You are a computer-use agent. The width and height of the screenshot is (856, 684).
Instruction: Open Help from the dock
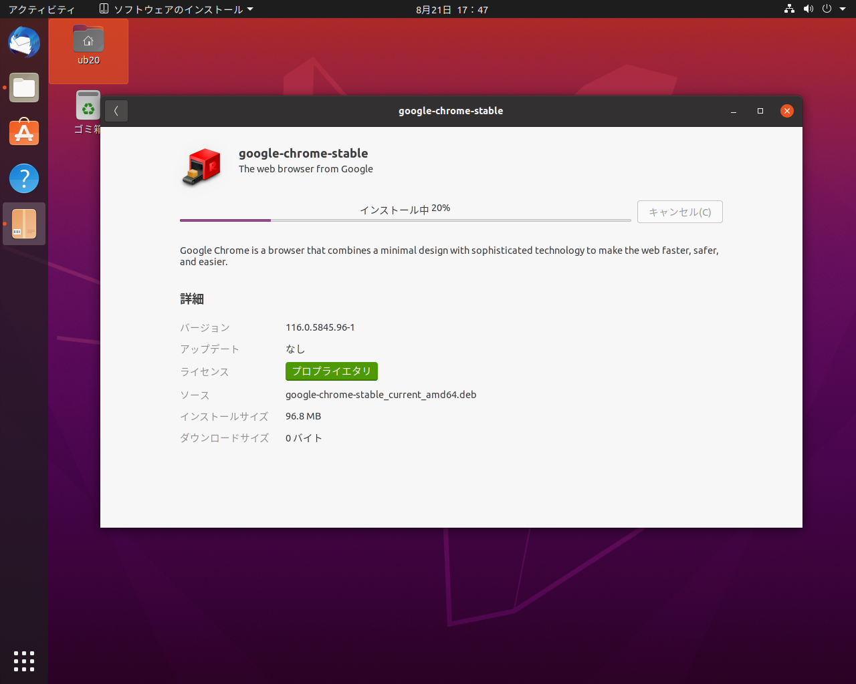point(24,178)
